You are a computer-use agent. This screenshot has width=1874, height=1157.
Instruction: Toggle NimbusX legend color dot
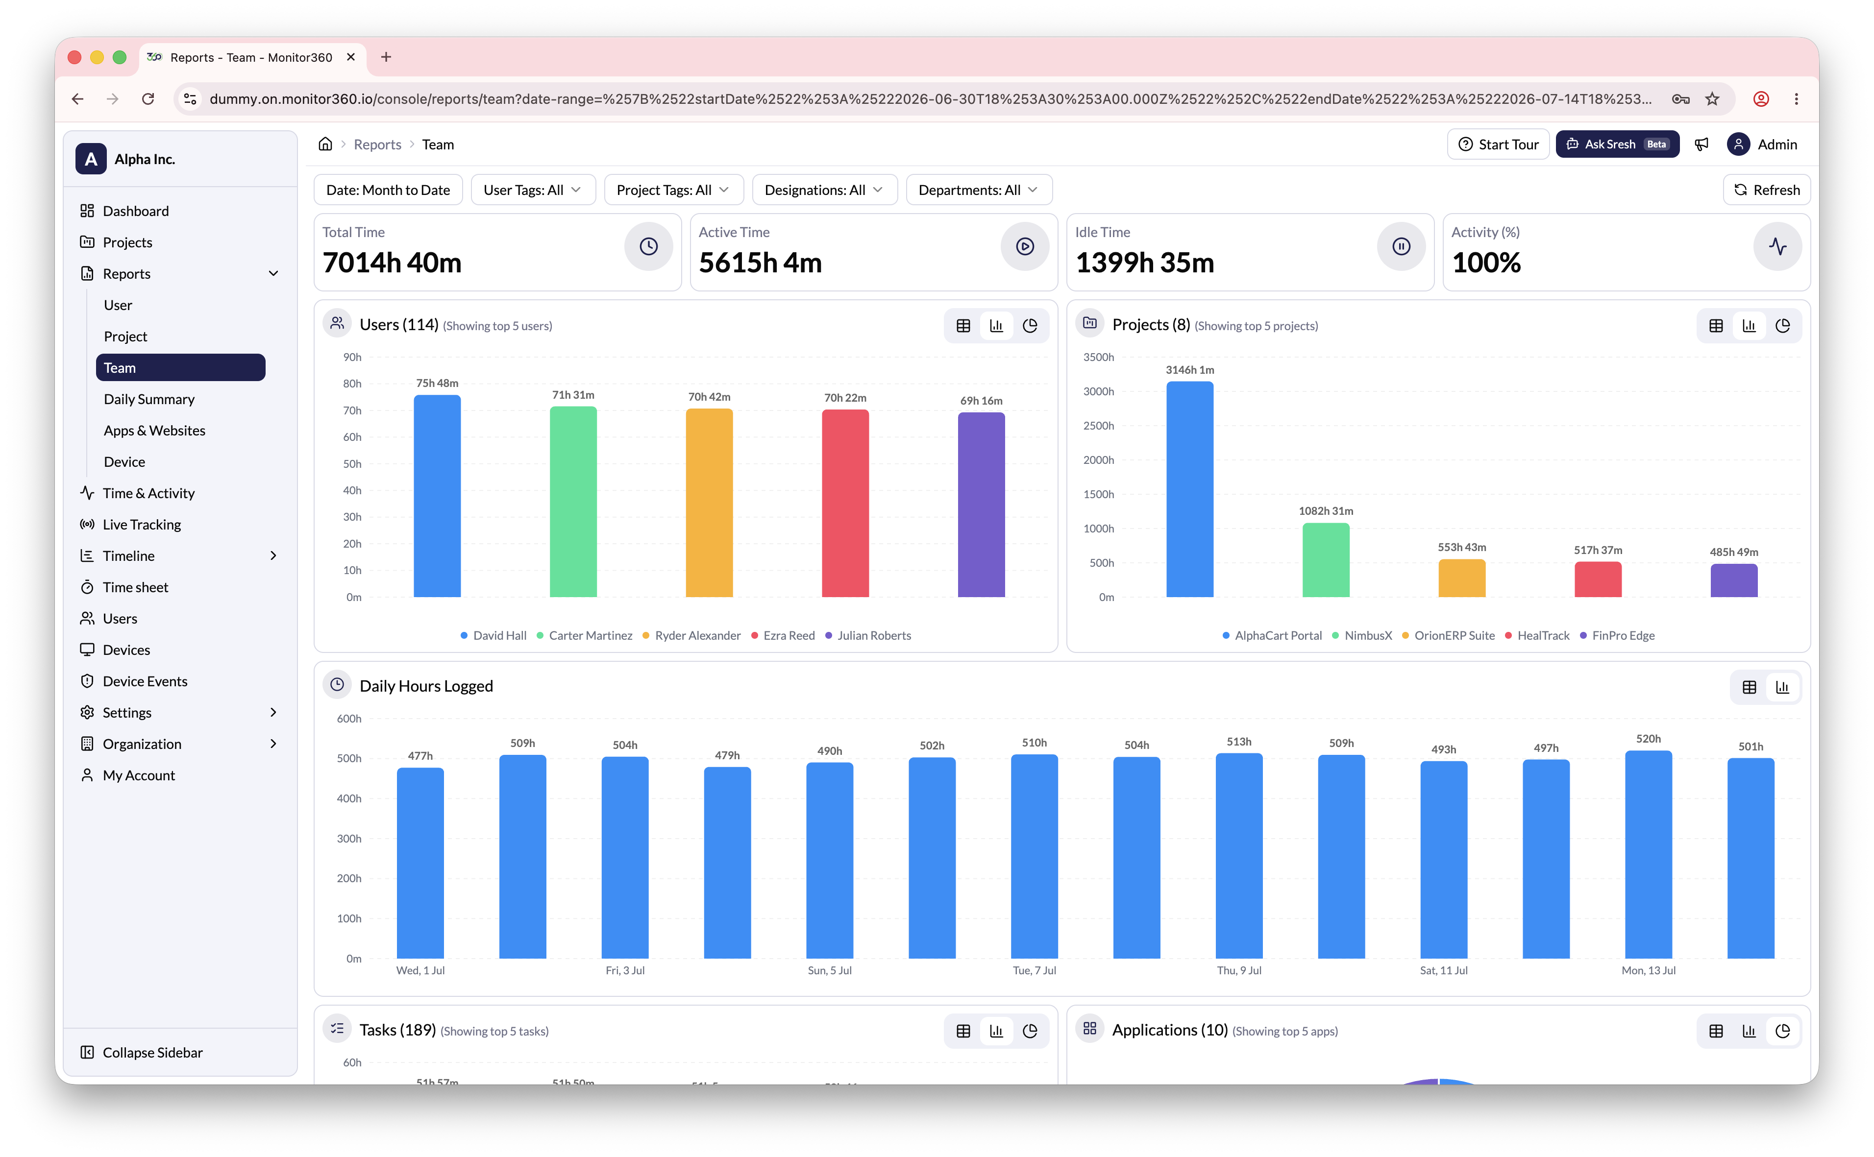point(1335,636)
